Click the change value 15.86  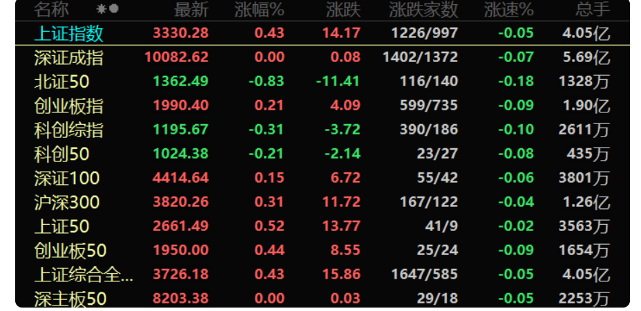pos(341,274)
